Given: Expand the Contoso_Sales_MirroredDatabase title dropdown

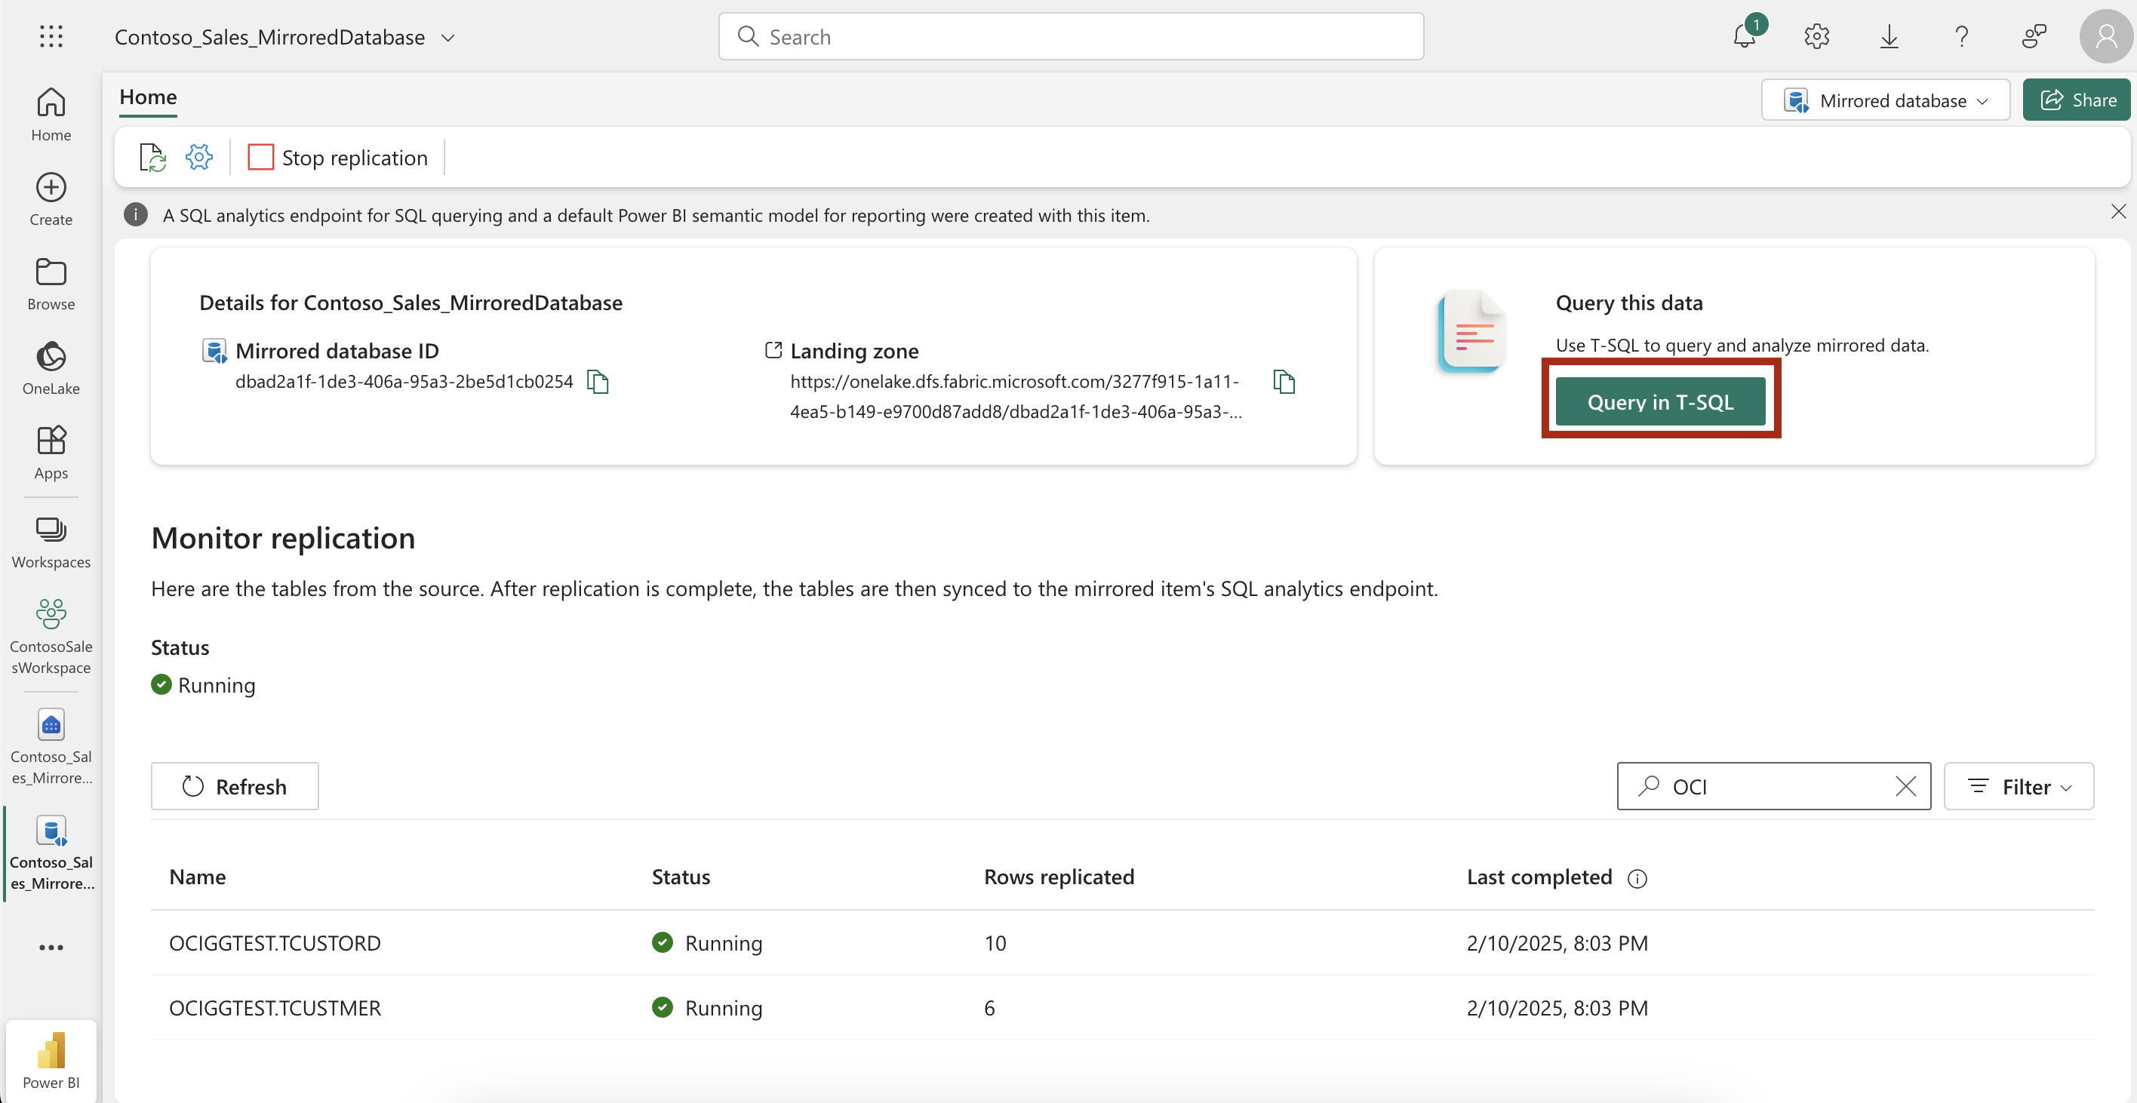Looking at the screenshot, I should (448, 36).
